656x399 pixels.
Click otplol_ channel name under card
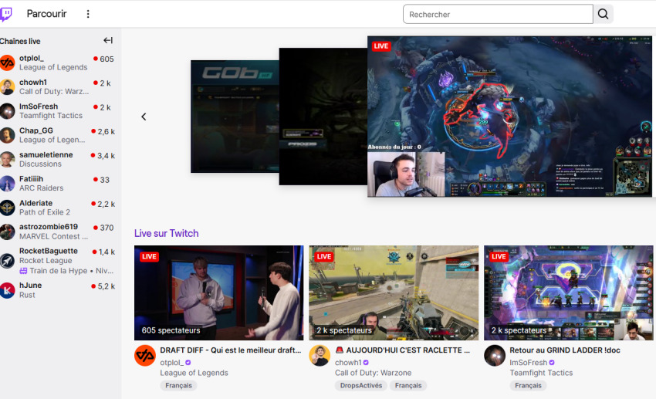pyautogui.click(x=171, y=363)
